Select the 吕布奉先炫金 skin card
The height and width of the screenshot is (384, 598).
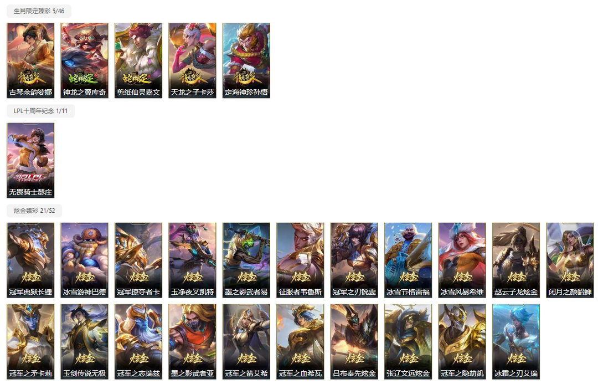tap(354, 342)
